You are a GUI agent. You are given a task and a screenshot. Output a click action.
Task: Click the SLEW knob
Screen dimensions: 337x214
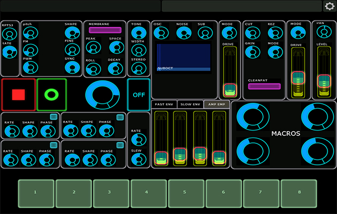pyautogui.click(x=138, y=159)
